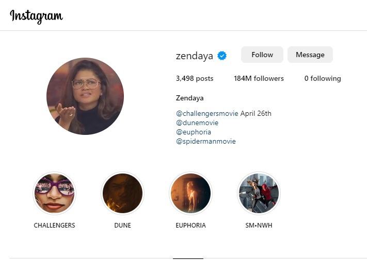
Task: Click the 3,498 posts count
Action: [195, 78]
